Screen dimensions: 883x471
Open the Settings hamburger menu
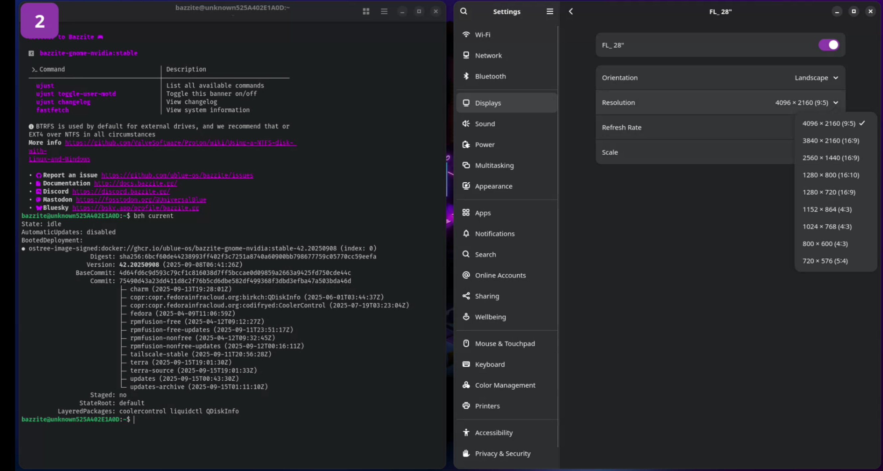[x=550, y=11]
